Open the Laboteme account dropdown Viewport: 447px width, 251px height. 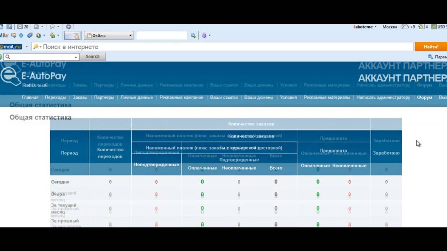[365, 27]
